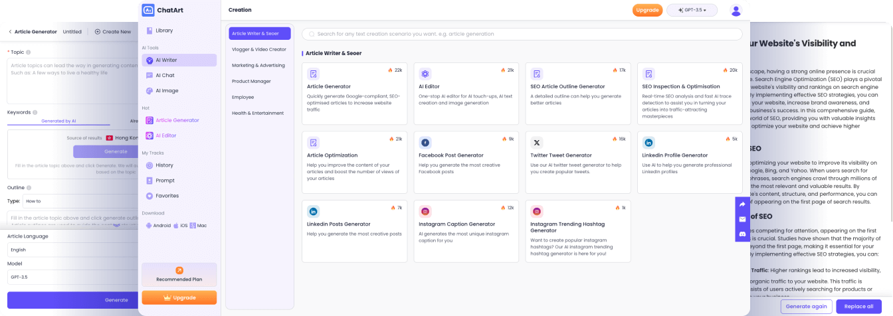The width and height of the screenshot is (893, 316).
Task: Open the Model GPT-3.5 dropdown in left panel
Action: click(73, 277)
